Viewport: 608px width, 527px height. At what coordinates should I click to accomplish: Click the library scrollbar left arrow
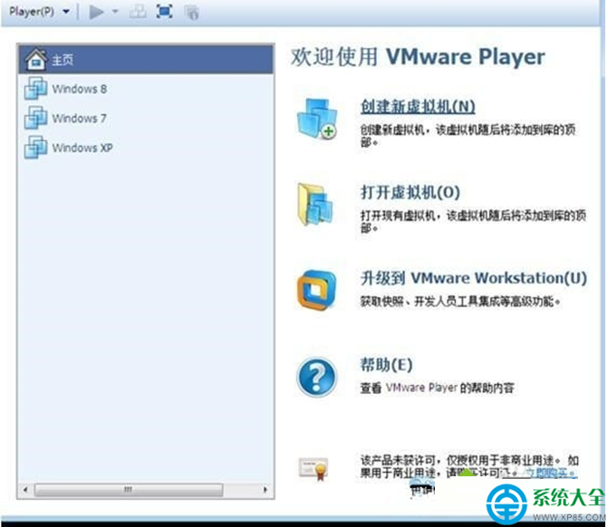click(25, 489)
